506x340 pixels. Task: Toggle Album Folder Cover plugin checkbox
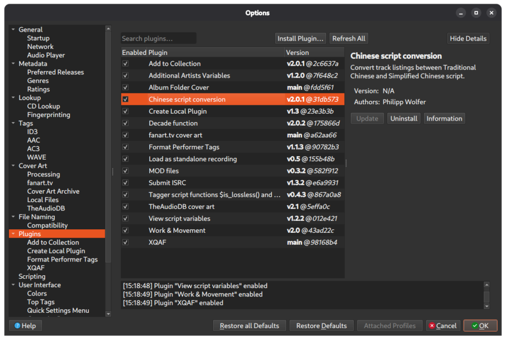126,87
